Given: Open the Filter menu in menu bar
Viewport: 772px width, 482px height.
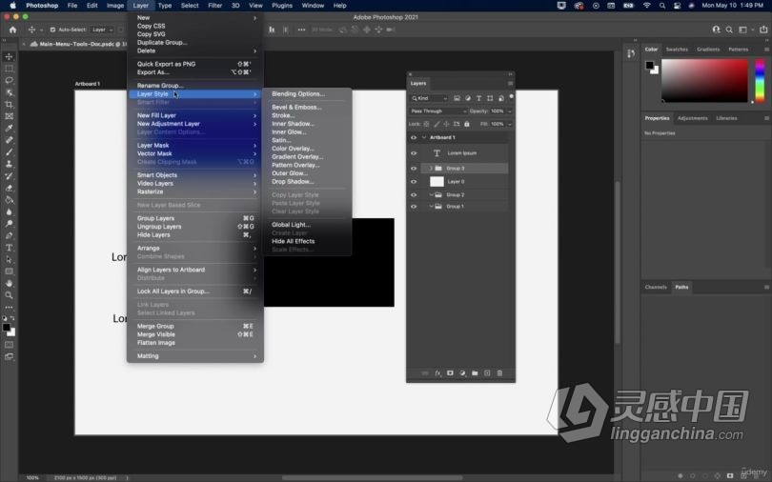Looking at the screenshot, I should click(x=214, y=6).
